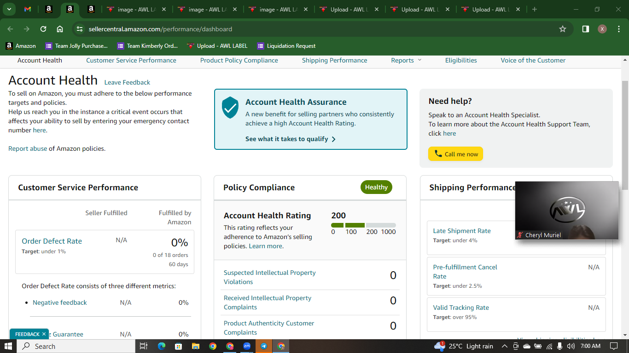Click the emergency contact 'here' link
Viewport: 629px width, 353px height.
pos(39,130)
